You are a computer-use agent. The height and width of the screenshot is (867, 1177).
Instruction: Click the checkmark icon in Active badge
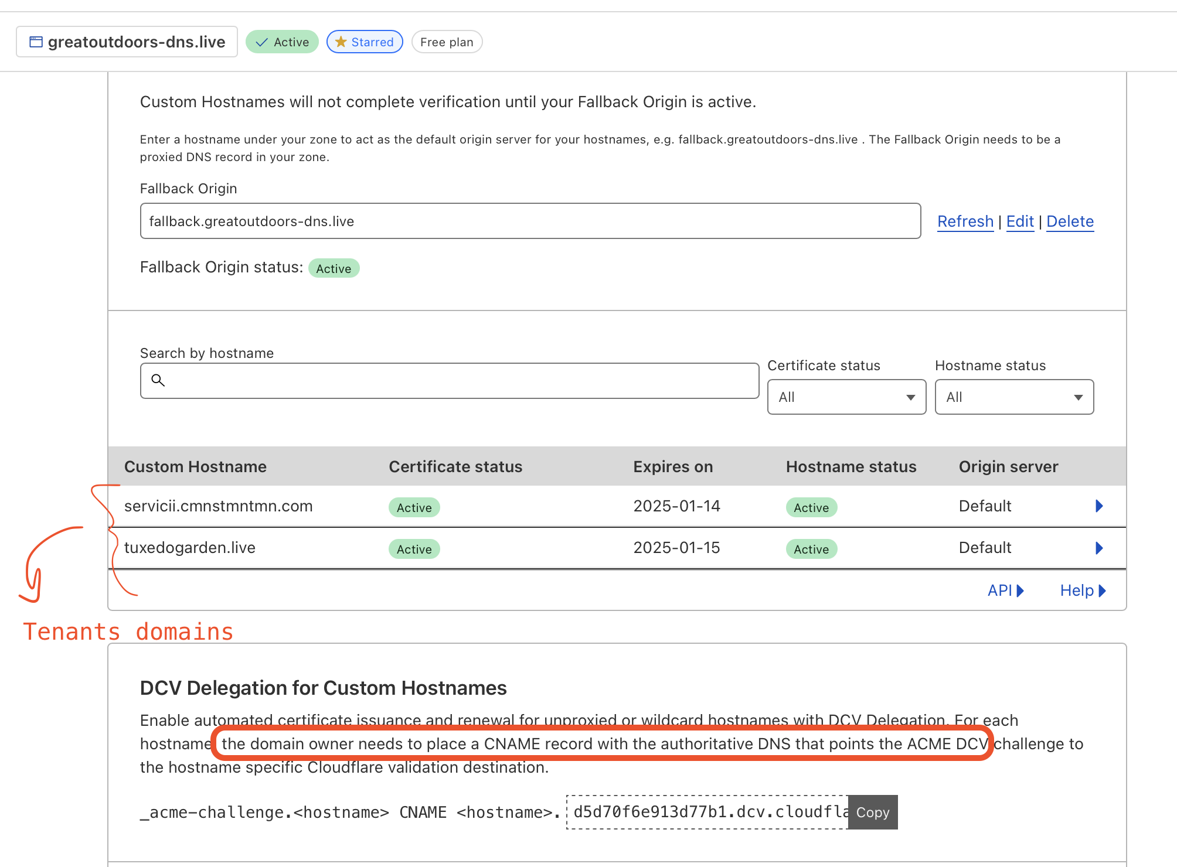262,42
